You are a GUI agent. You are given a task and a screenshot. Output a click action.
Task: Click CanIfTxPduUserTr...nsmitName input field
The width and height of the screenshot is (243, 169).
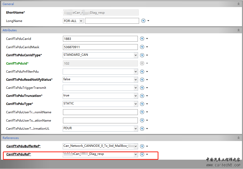click(100, 112)
